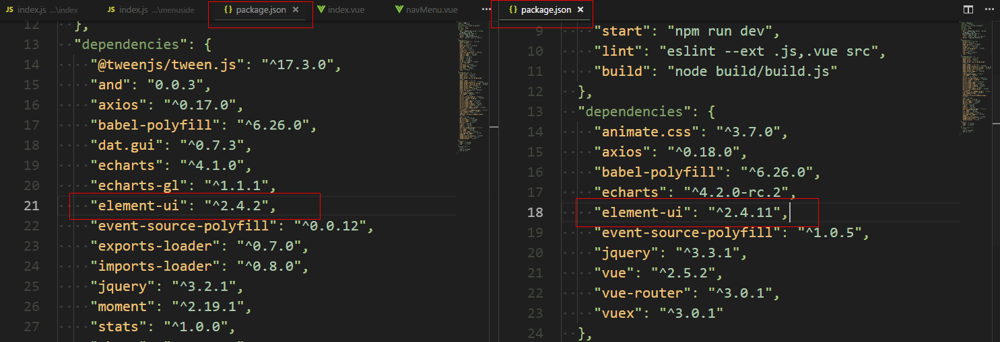
Task: Click line number 18 in the right editor
Action: pos(535,212)
